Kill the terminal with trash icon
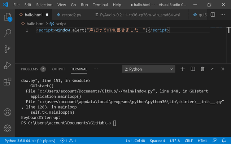Viewport: 231px width, 144px height. pyautogui.click(x=202, y=69)
